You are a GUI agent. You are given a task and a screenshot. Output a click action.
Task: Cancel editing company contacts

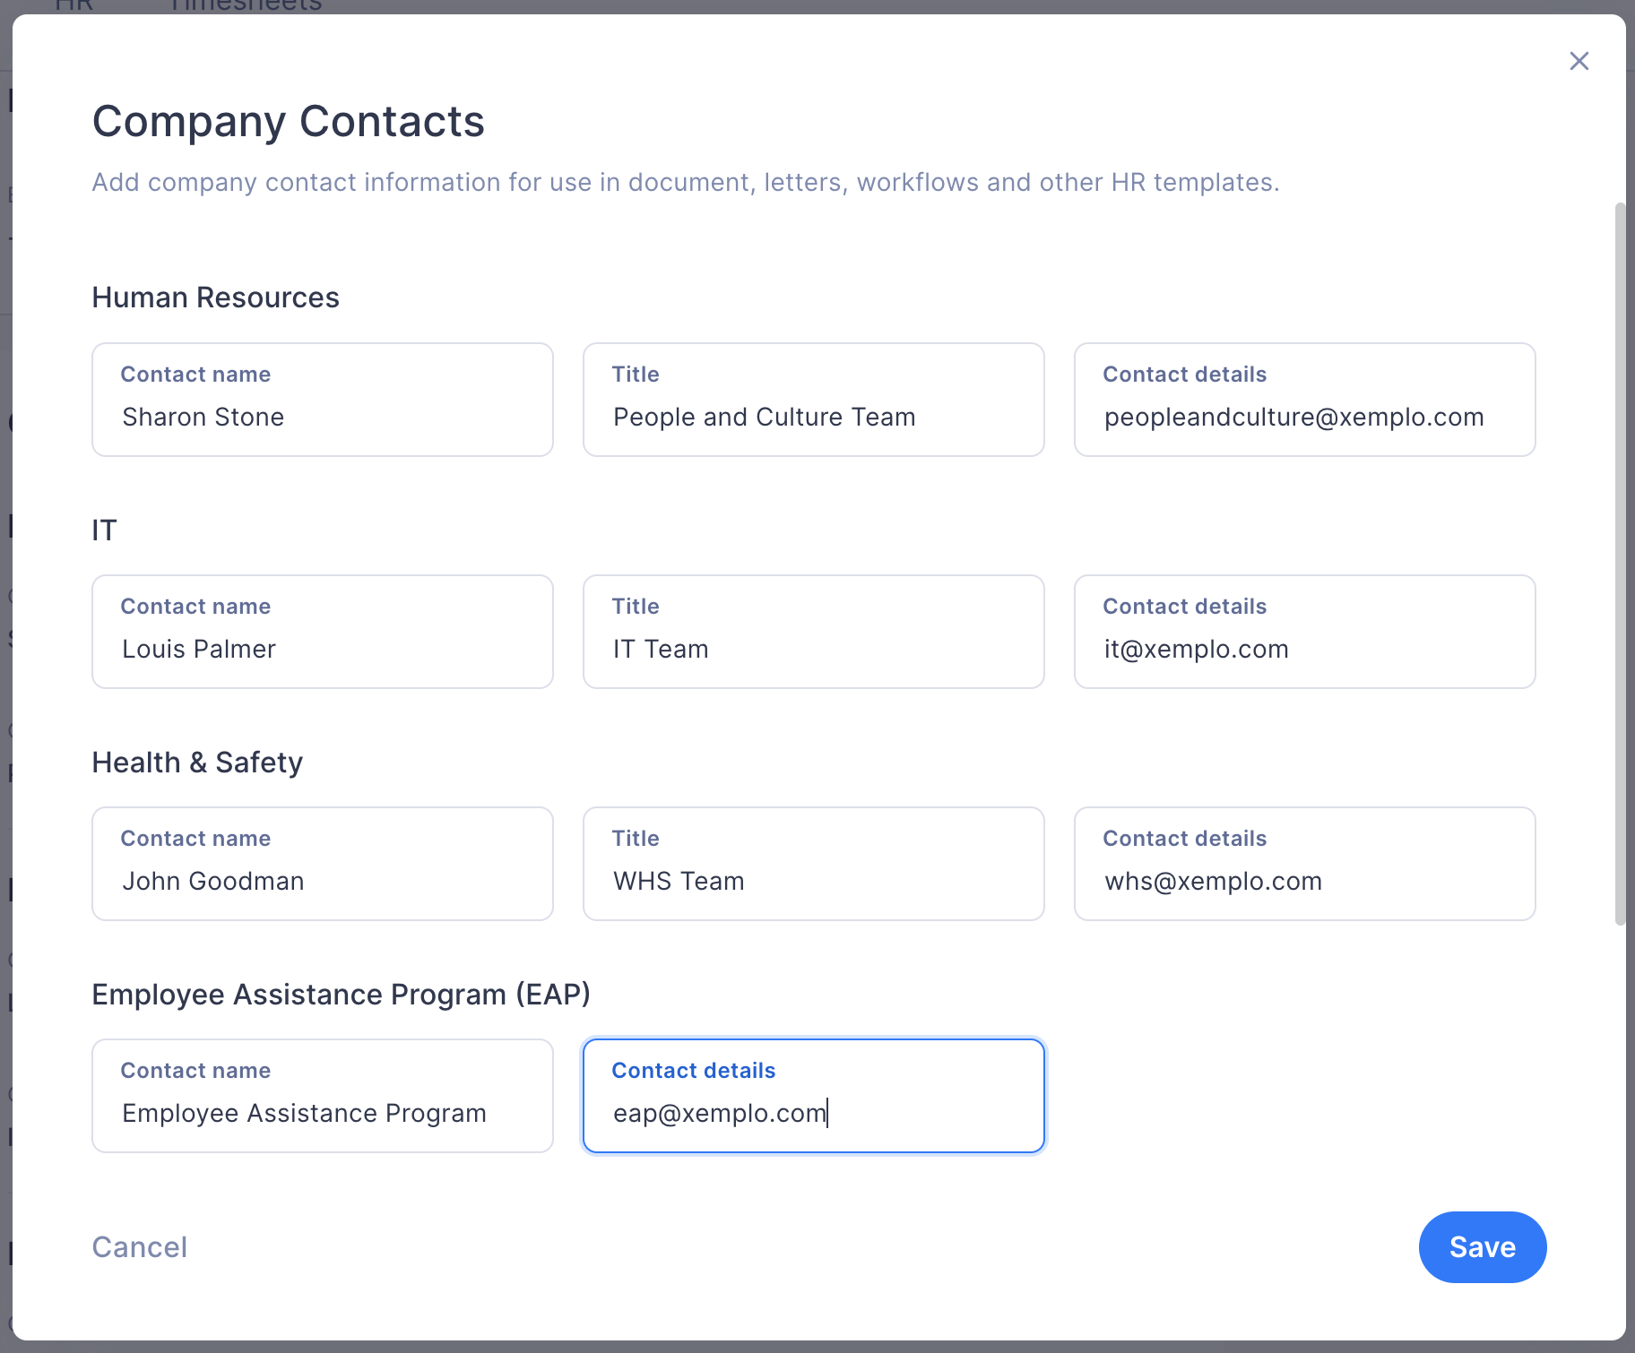[140, 1246]
